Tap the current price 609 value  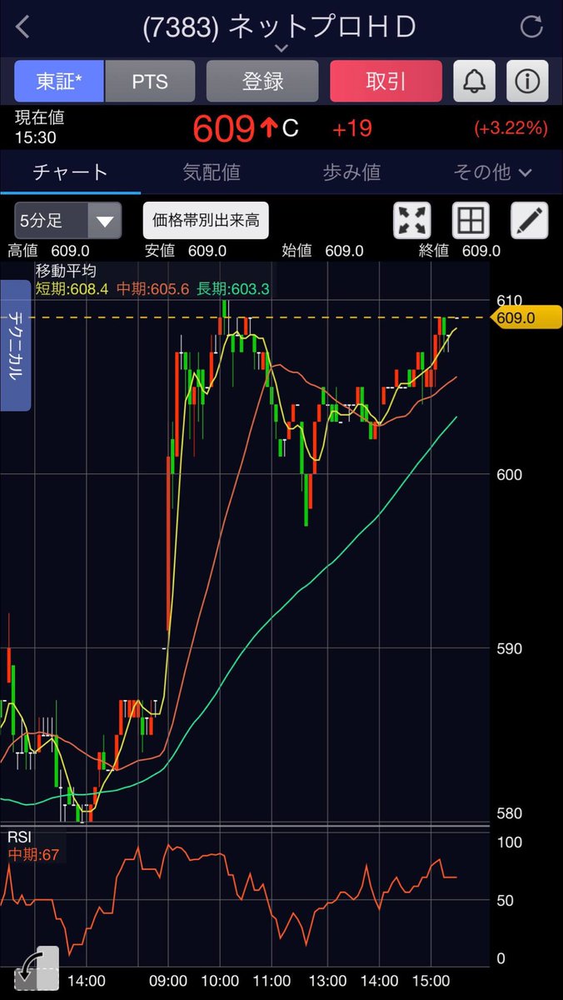223,128
